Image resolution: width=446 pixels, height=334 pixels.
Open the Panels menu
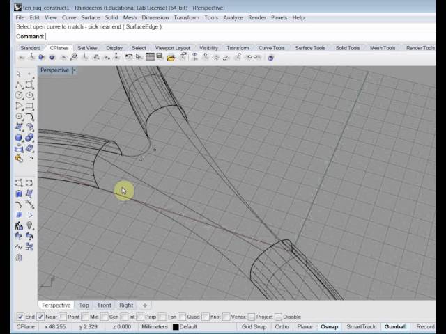(x=279, y=17)
